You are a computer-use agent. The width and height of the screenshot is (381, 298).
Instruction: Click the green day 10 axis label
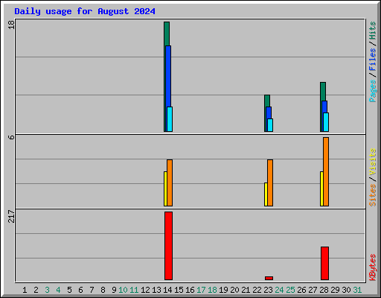123,290
